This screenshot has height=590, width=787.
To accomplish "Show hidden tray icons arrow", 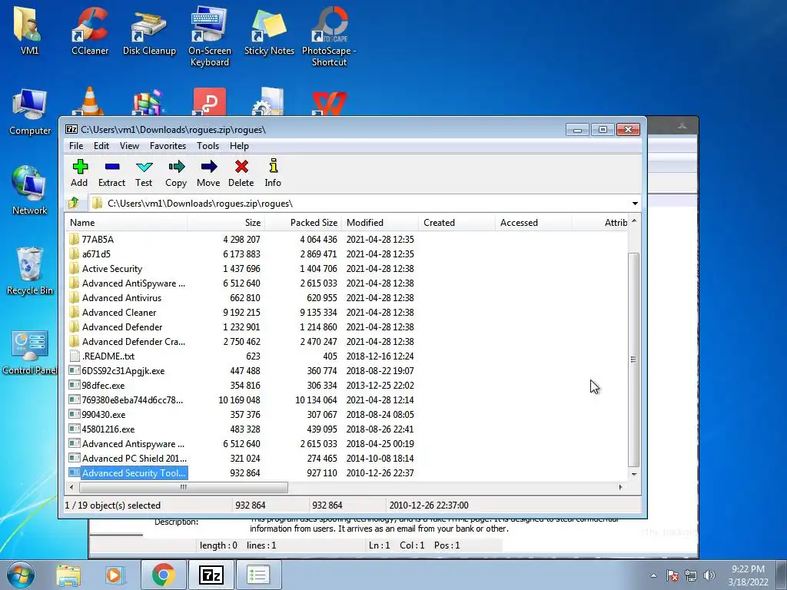I will click(x=653, y=575).
